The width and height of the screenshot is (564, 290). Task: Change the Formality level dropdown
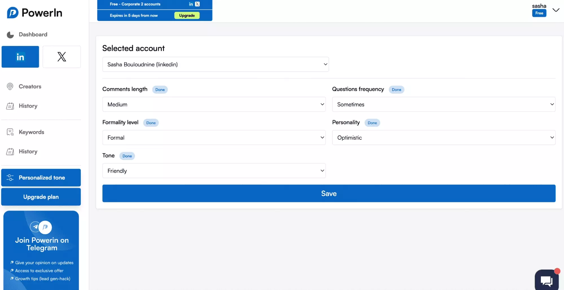point(214,138)
